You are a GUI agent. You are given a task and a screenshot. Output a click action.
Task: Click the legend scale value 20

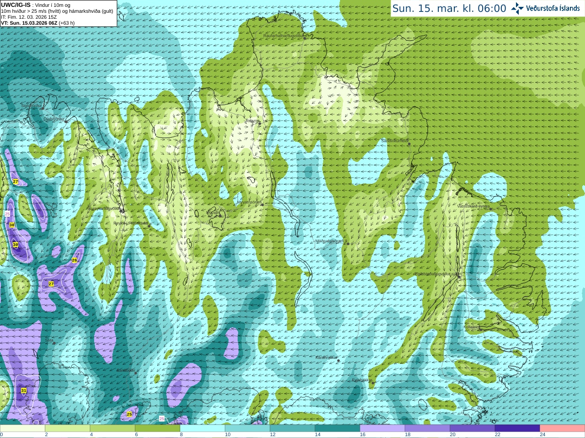pos(452,435)
